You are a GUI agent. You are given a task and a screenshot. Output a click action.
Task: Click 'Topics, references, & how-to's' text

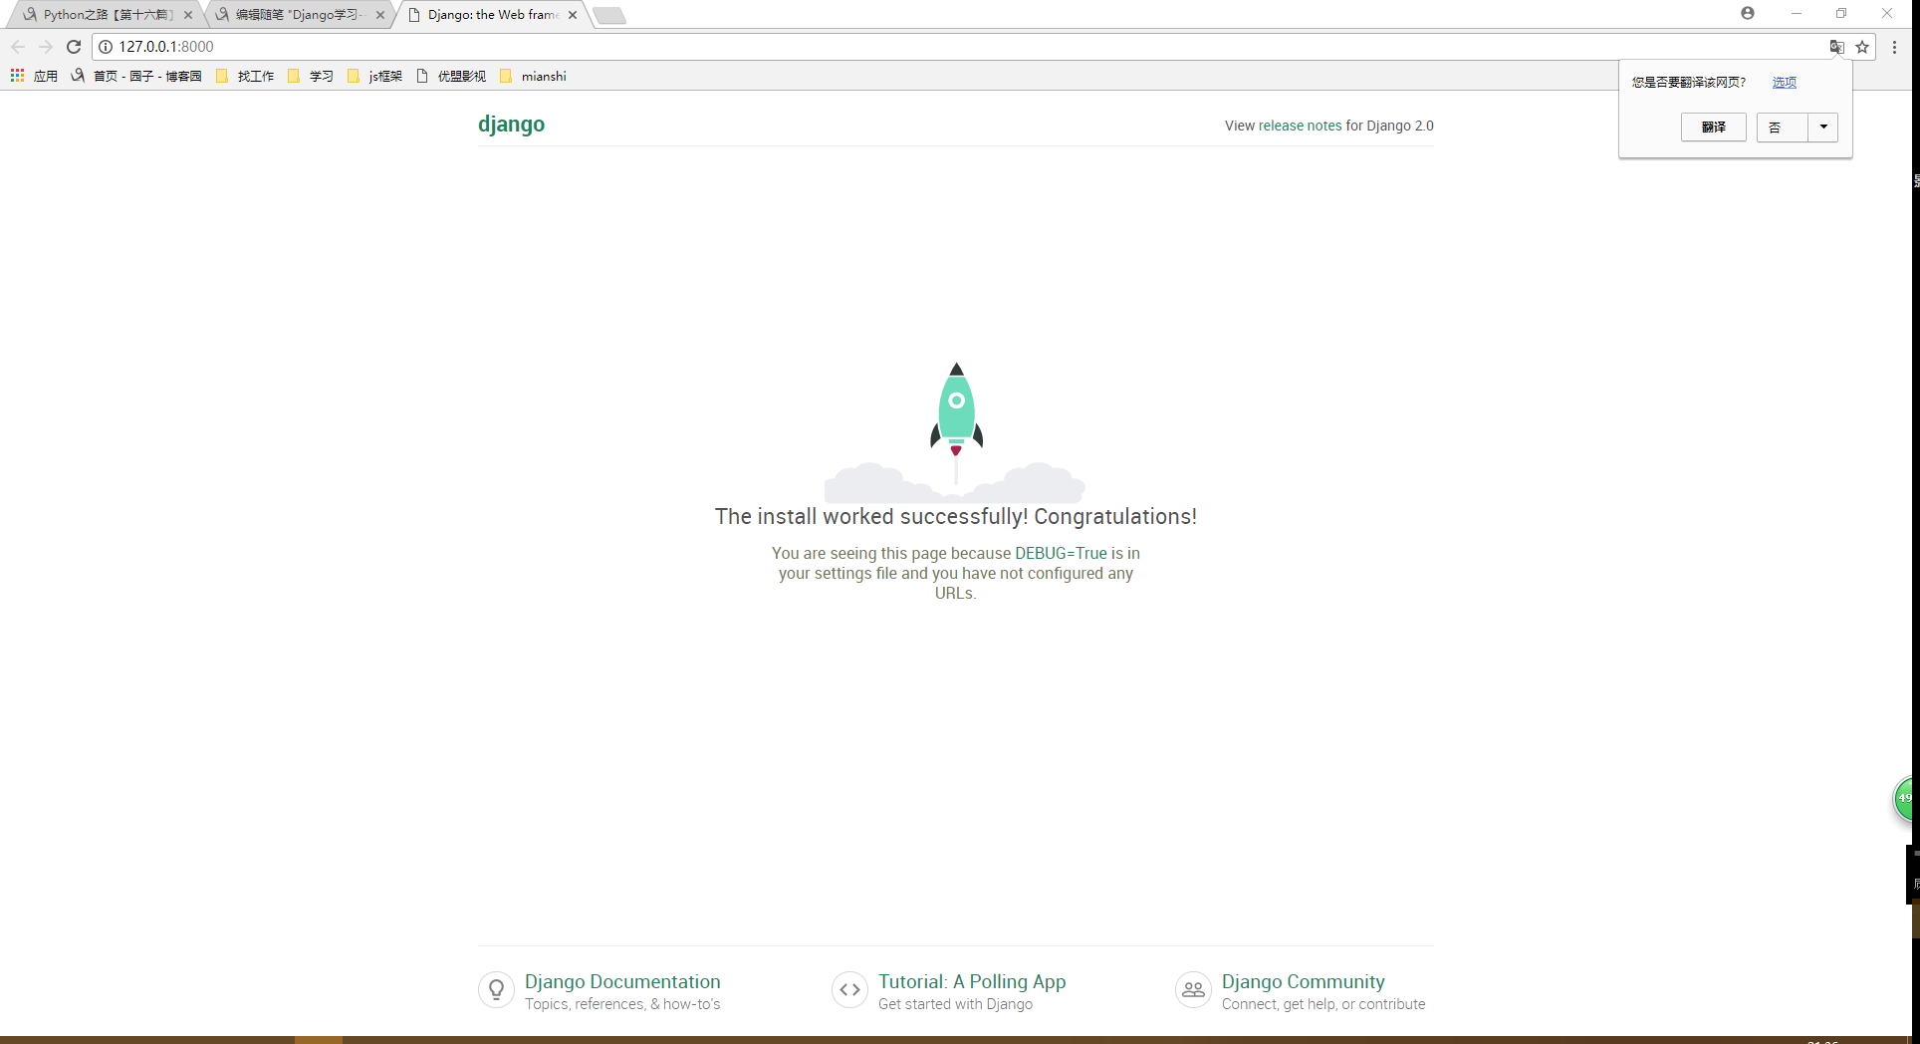point(622,1004)
